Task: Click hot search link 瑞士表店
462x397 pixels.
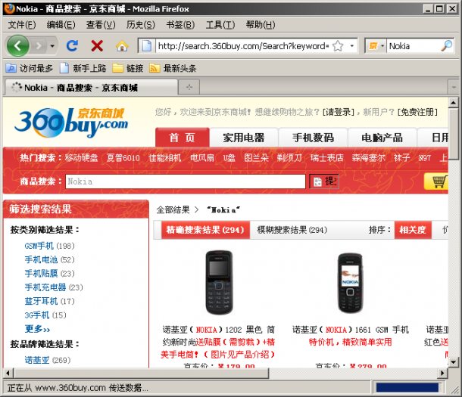Action: point(327,158)
